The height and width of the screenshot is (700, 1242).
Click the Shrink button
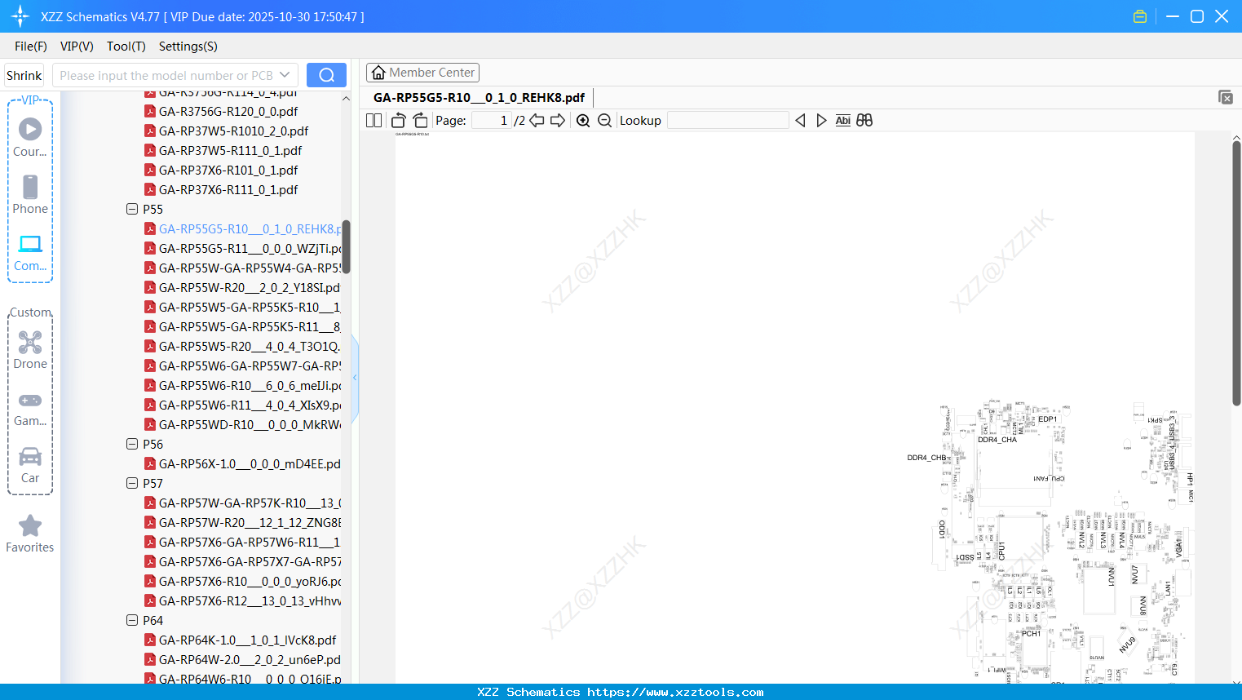(24, 75)
